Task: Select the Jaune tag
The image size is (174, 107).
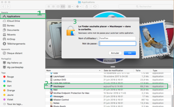Action: pos(10,95)
